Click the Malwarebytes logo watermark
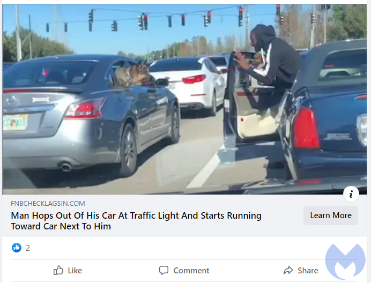Screen dimensions: 371x283 (345, 262)
